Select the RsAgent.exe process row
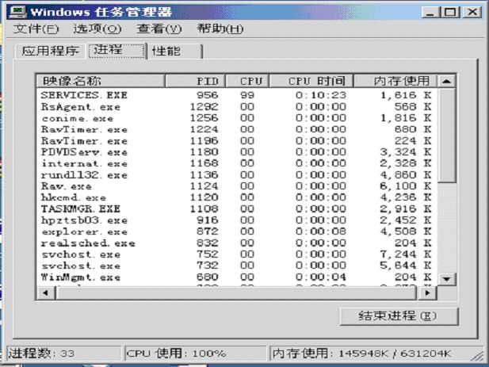 click(x=237, y=107)
